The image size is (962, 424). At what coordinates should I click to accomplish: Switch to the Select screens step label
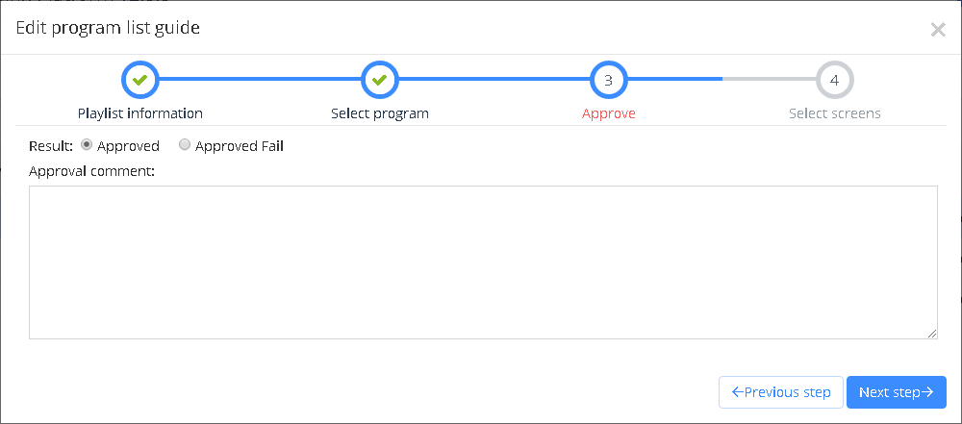point(835,113)
